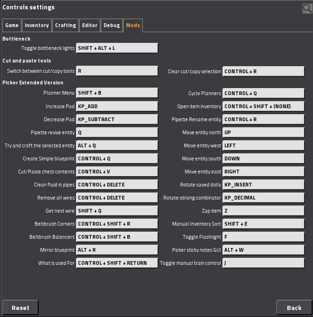313x317 pixels.
Task: Change Picker sticky notes GUI binding
Action: coord(264,250)
